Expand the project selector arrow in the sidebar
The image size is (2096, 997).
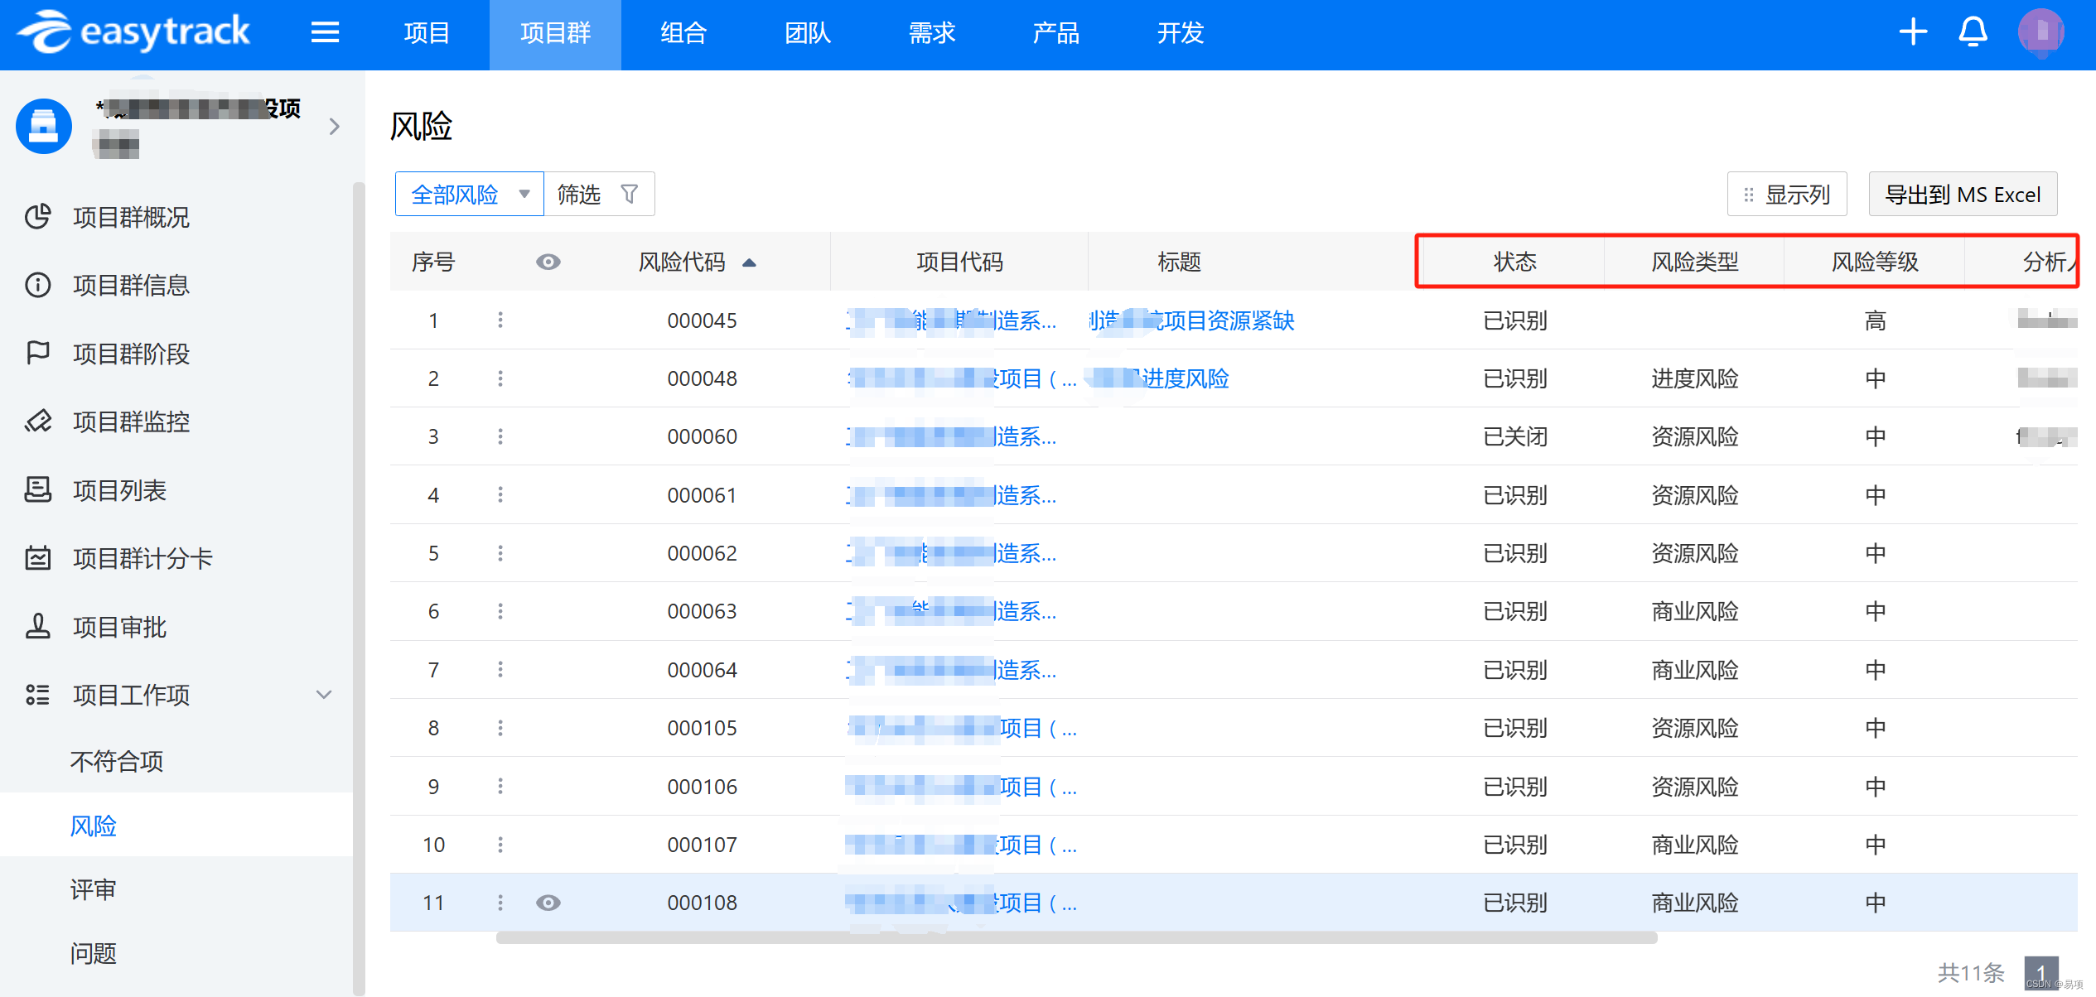pos(334,127)
